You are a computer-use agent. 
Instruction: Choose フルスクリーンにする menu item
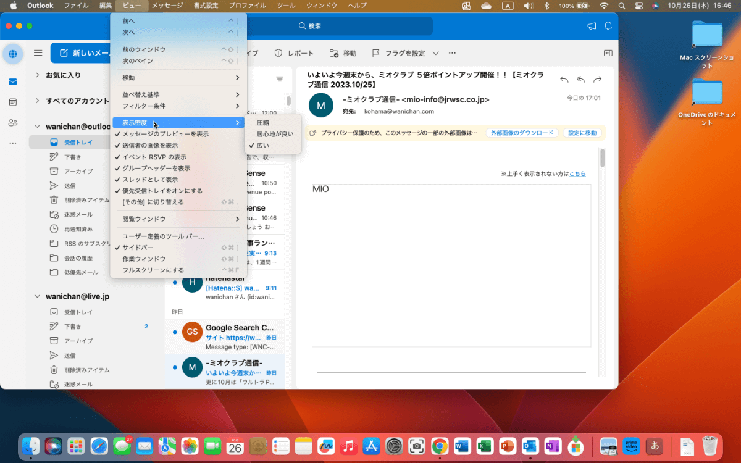pos(179,270)
